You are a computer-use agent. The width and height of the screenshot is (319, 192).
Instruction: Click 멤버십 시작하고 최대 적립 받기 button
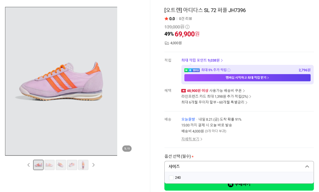[247, 78]
